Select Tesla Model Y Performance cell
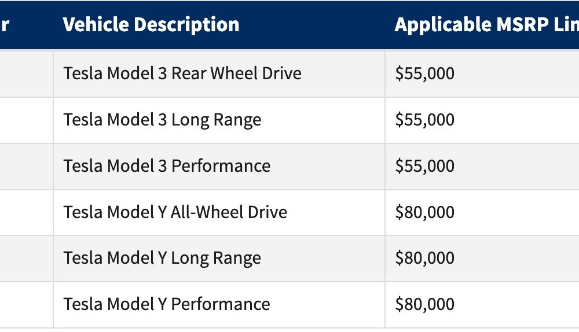 [x=219, y=305]
